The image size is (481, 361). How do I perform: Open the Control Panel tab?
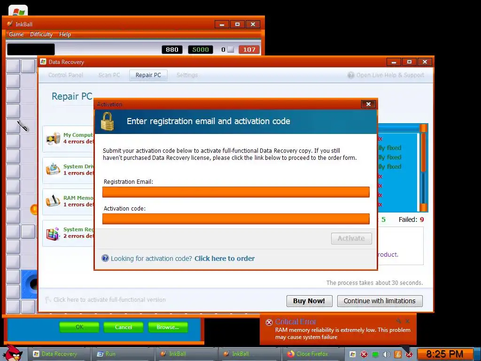tap(66, 75)
